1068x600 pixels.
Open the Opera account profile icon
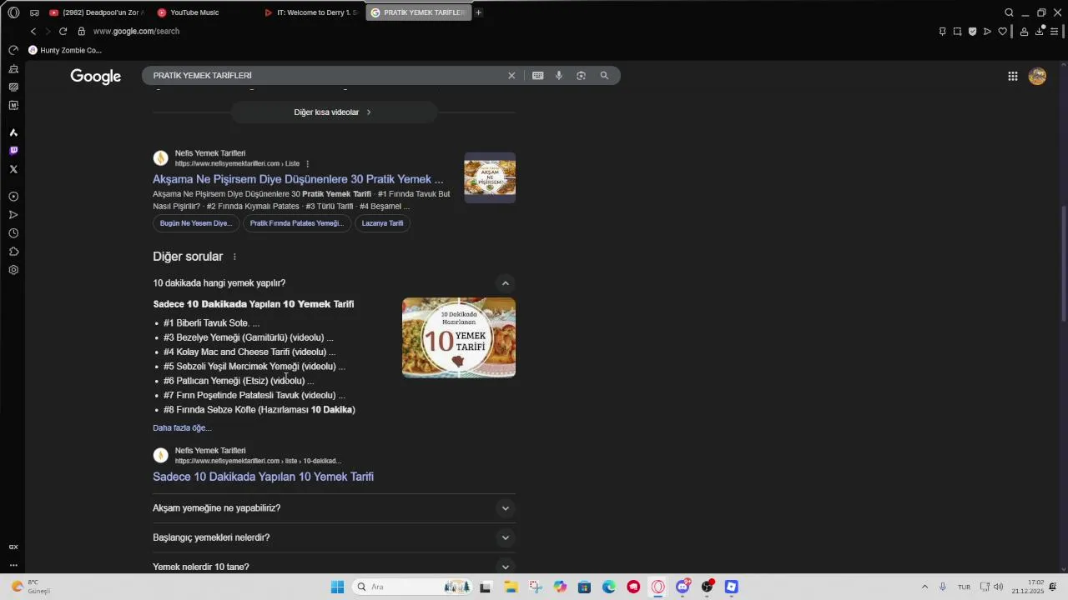[x=1024, y=32]
